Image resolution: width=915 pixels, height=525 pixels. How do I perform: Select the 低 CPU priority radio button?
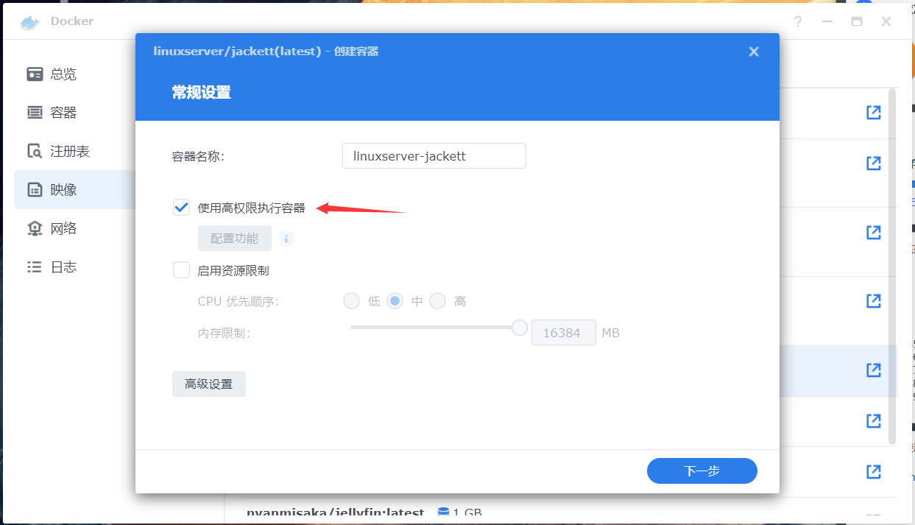pyautogui.click(x=352, y=301)
